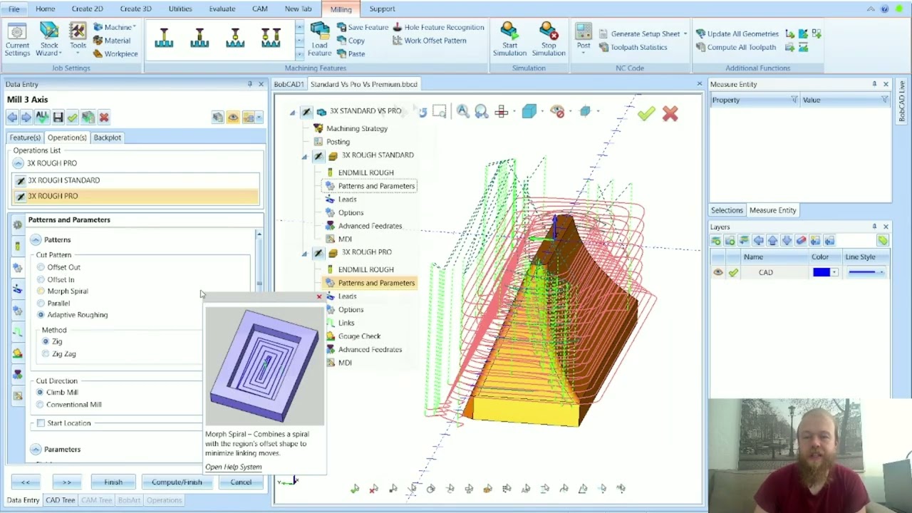Select the Zig method
912x513 pixels.
(46, 341)
